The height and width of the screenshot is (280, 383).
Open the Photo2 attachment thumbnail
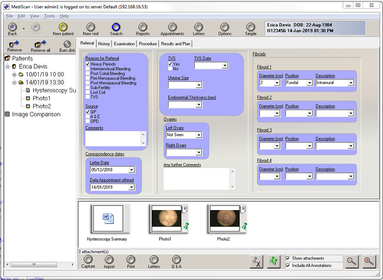click(225, 219)
